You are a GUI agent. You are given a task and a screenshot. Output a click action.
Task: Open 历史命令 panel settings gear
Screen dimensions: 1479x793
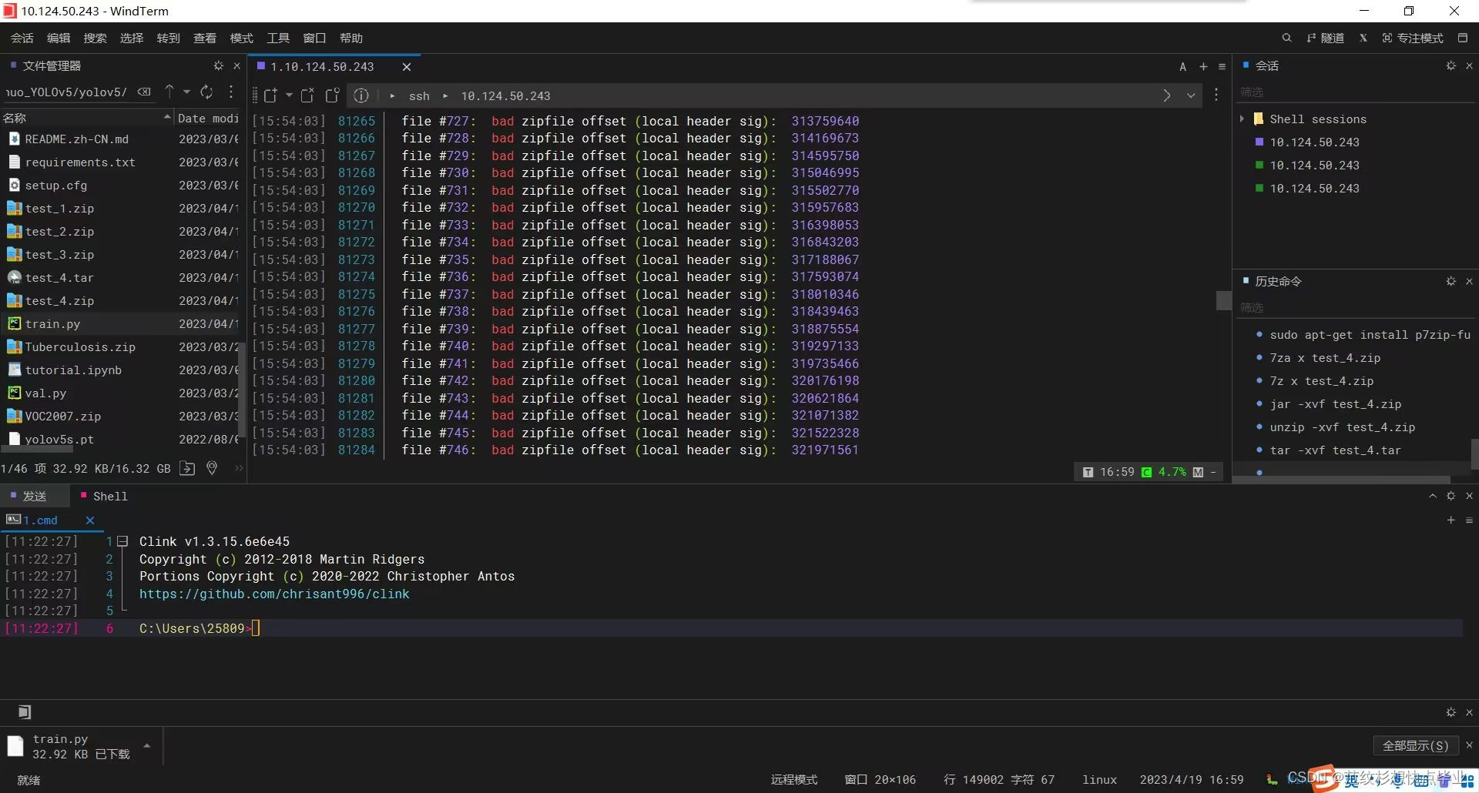[x=1451, y=282]
